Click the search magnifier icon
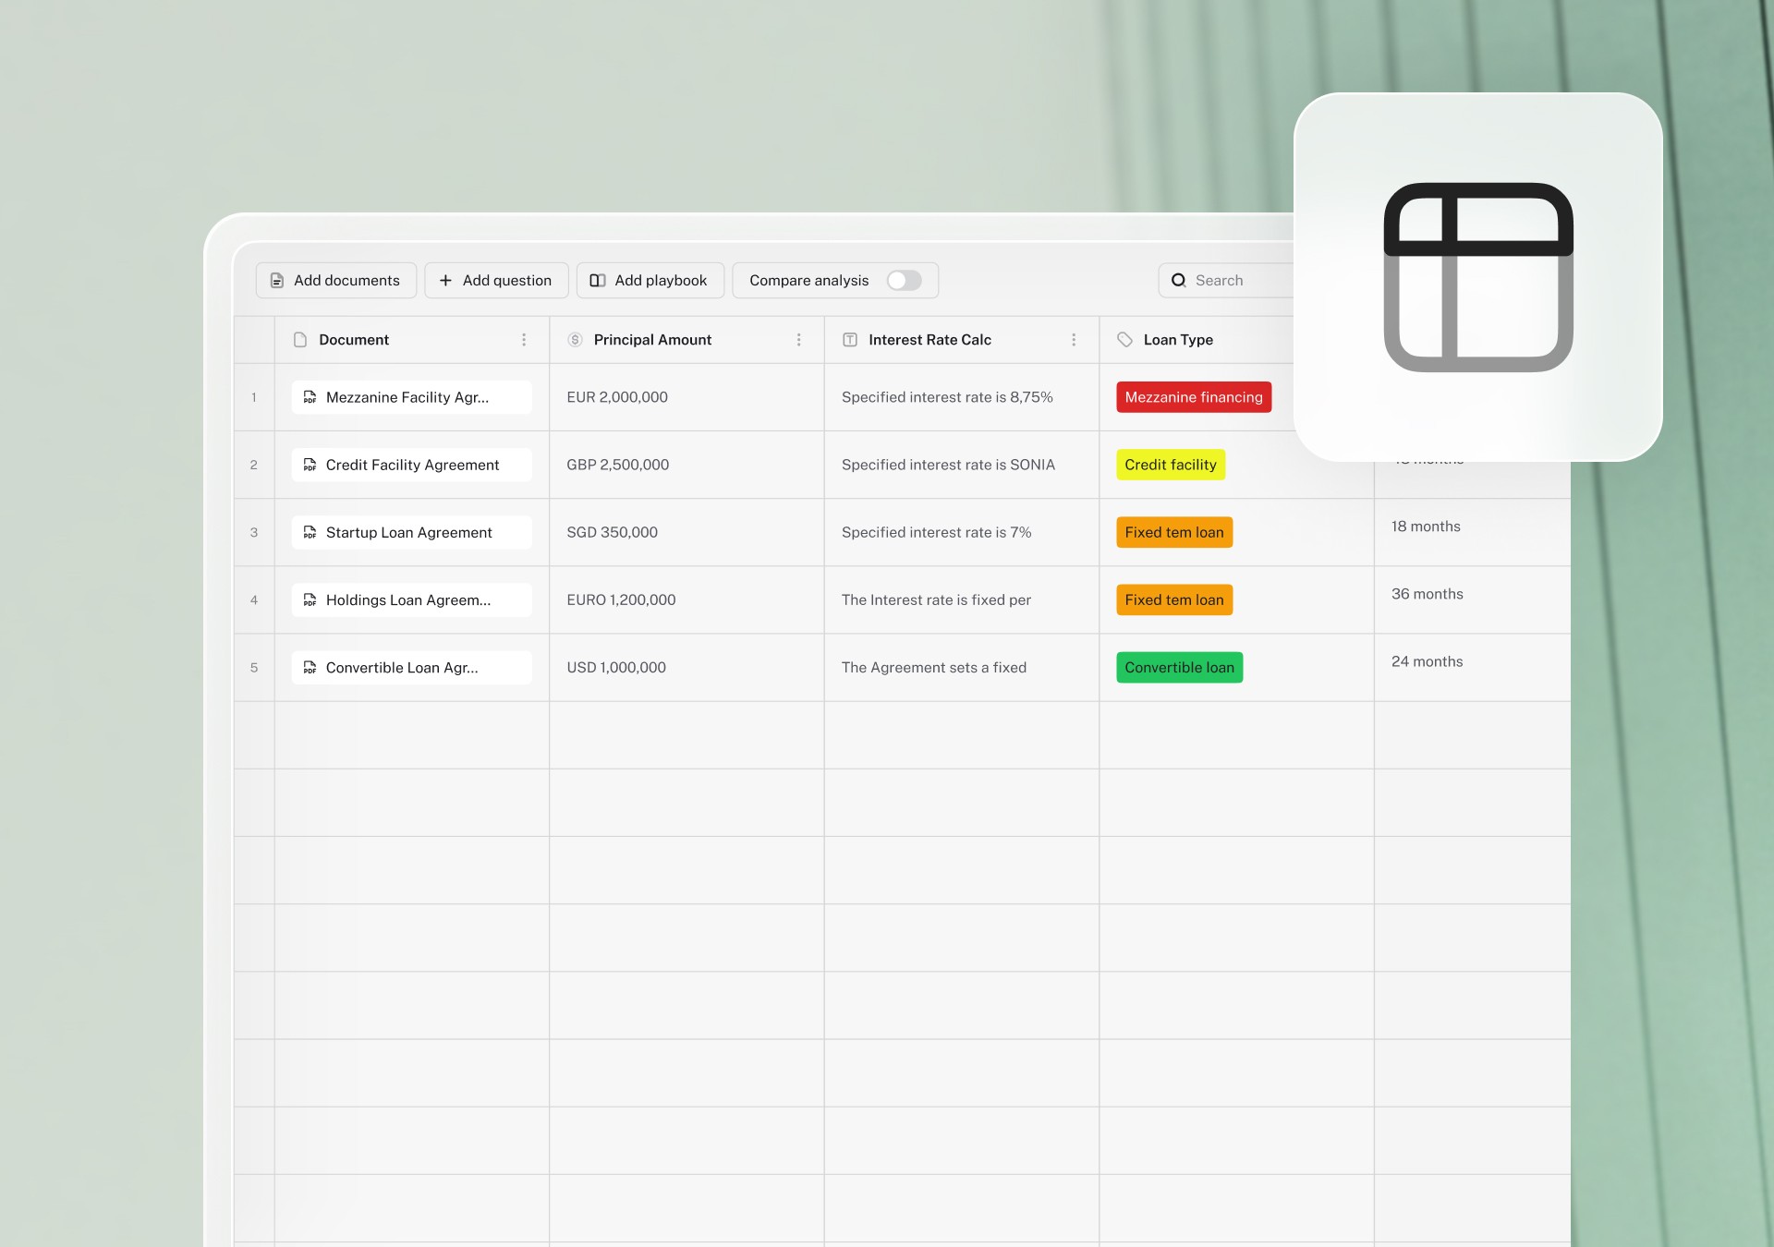This screenshot has width=1774, height=1247. [1179, 280]
